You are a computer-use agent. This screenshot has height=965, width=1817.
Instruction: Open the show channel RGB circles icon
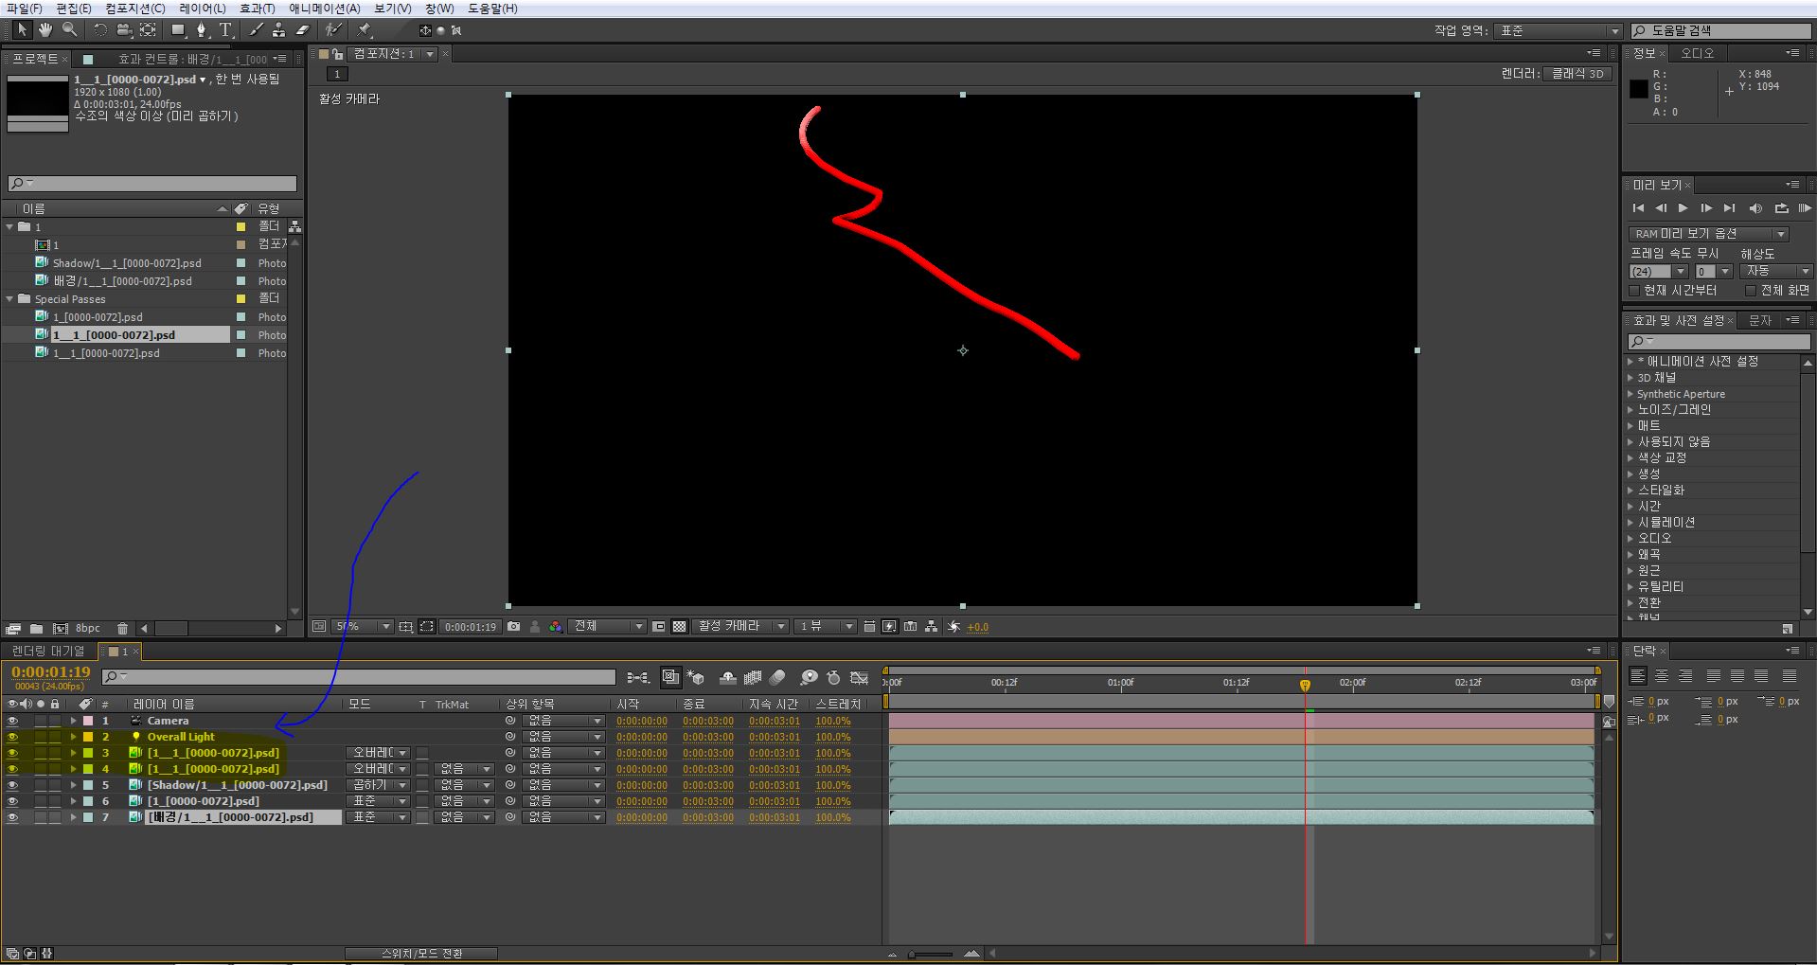(x=555, y=627)
